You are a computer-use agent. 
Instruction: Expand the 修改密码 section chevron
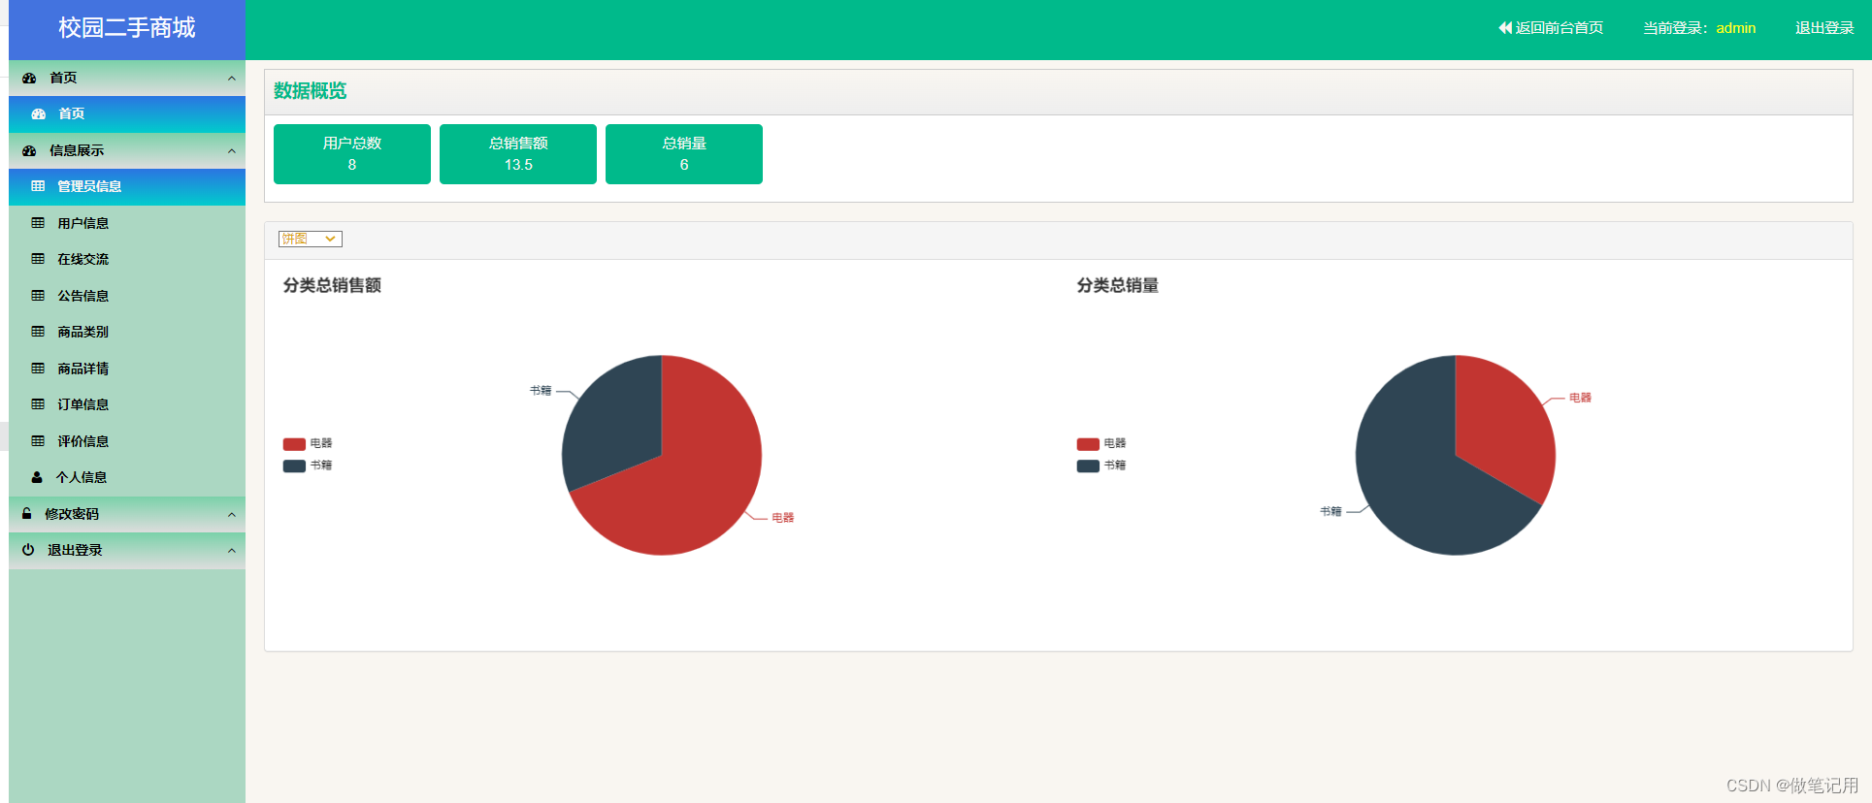[231, 515]
